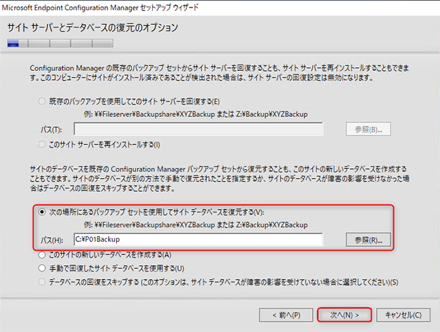This screenshot has width=440, height=332.
Task: Click the パス(T): label
Action: tap(52, 129)
